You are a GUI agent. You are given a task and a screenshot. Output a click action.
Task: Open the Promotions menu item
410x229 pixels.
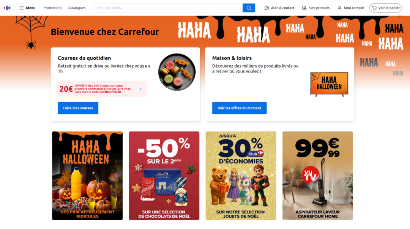[53, 8]
